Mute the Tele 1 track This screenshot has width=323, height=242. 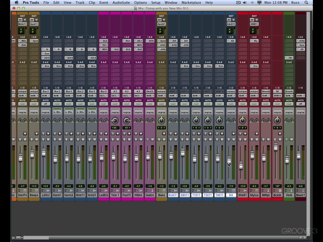(x=118, y=140)
